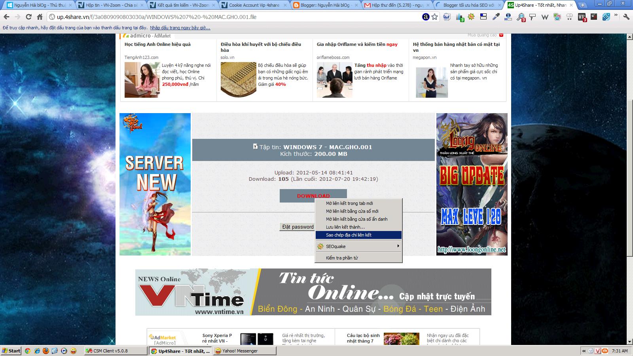633x356 pixels.
Task: Open the Windows Start menu
Action: click(11, 351)
